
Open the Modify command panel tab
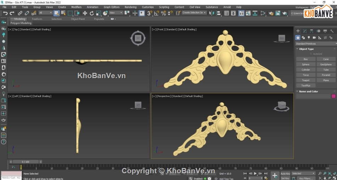tap(305, 31)
